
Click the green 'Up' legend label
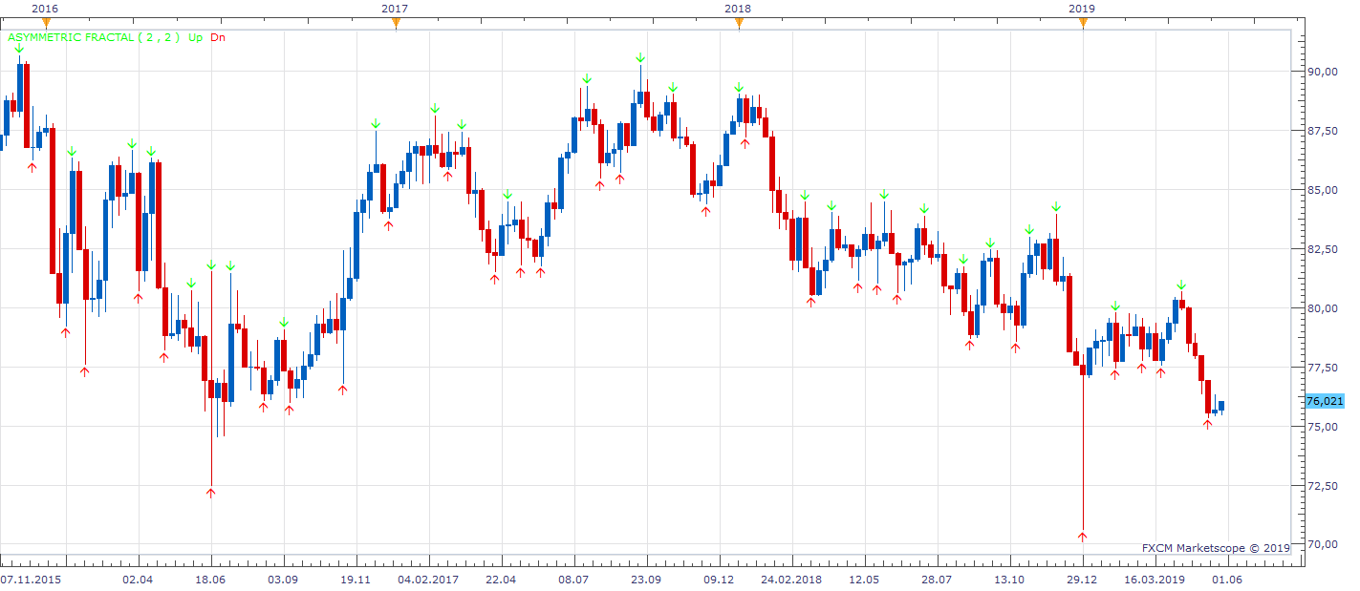(195, 38)
